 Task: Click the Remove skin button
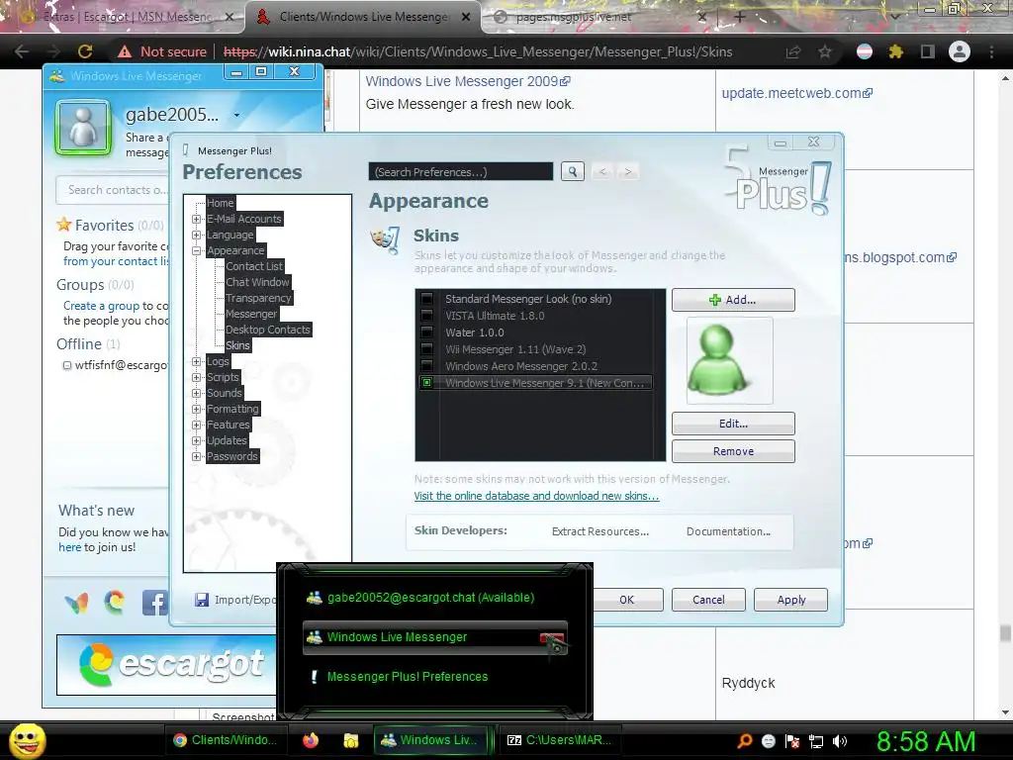[x=733, y=451]
